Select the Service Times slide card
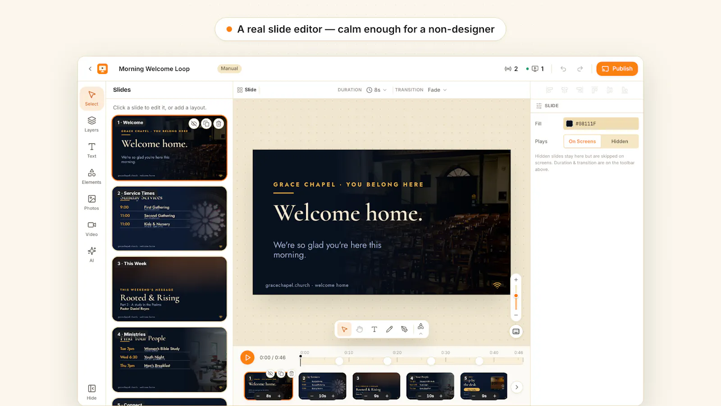Viewport: 721px width, 406px height. tap(169, 218)
